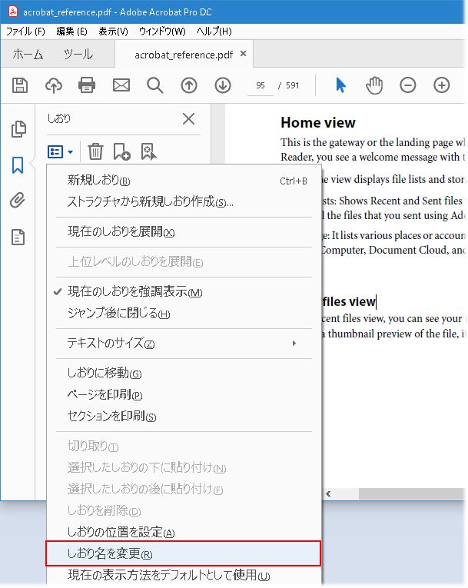Screen dimensions: 468x588
Task: Go to previous page with the up arrow icon
Action: (x=189, y=85)
